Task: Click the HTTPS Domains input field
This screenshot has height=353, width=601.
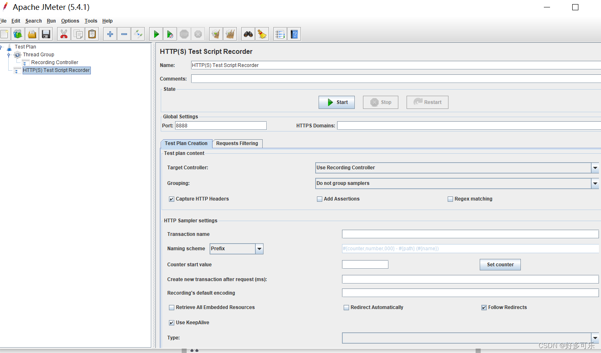Action: (x=469, y=126)
